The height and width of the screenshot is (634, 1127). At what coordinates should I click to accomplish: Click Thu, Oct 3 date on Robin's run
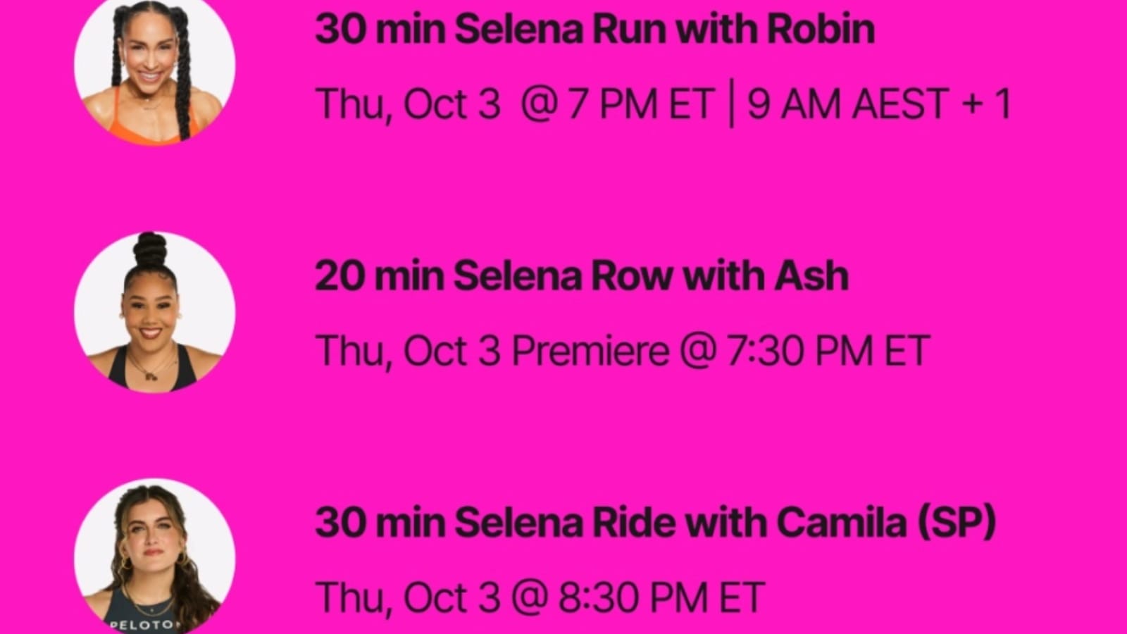coord(407,104)
